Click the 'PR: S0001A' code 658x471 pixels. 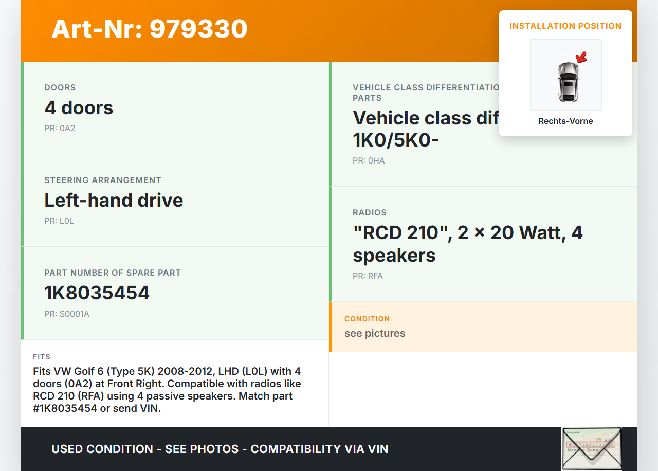[x=67, y=314]
